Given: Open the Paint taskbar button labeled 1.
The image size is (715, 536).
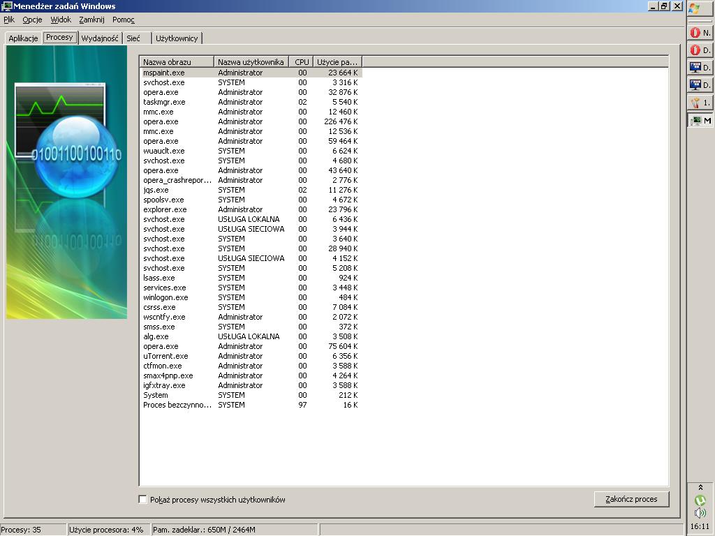Looking at the screenshot, I should coord(700,103).
